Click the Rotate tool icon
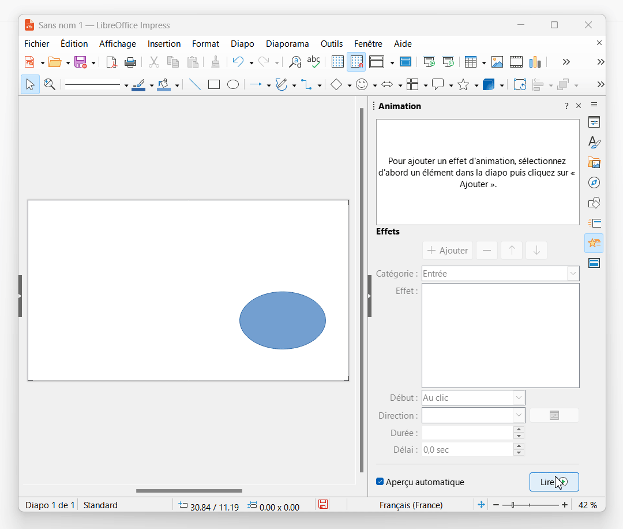 pos(520,84)
